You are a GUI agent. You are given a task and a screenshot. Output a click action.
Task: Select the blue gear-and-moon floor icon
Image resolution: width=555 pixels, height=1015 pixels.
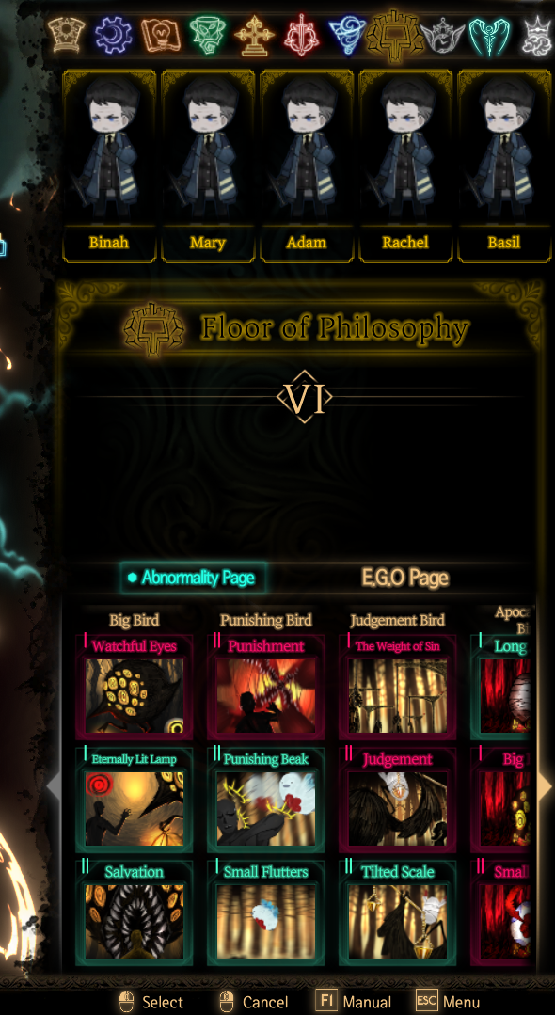click(x=113, y=35)
